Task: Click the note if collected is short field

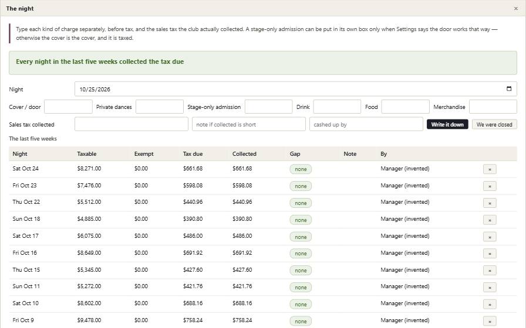Action: pos(248,124)
